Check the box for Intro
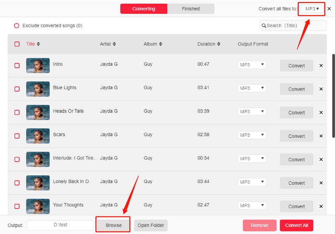Viewport: 335px width, 234px height. (x=17, y=66)
